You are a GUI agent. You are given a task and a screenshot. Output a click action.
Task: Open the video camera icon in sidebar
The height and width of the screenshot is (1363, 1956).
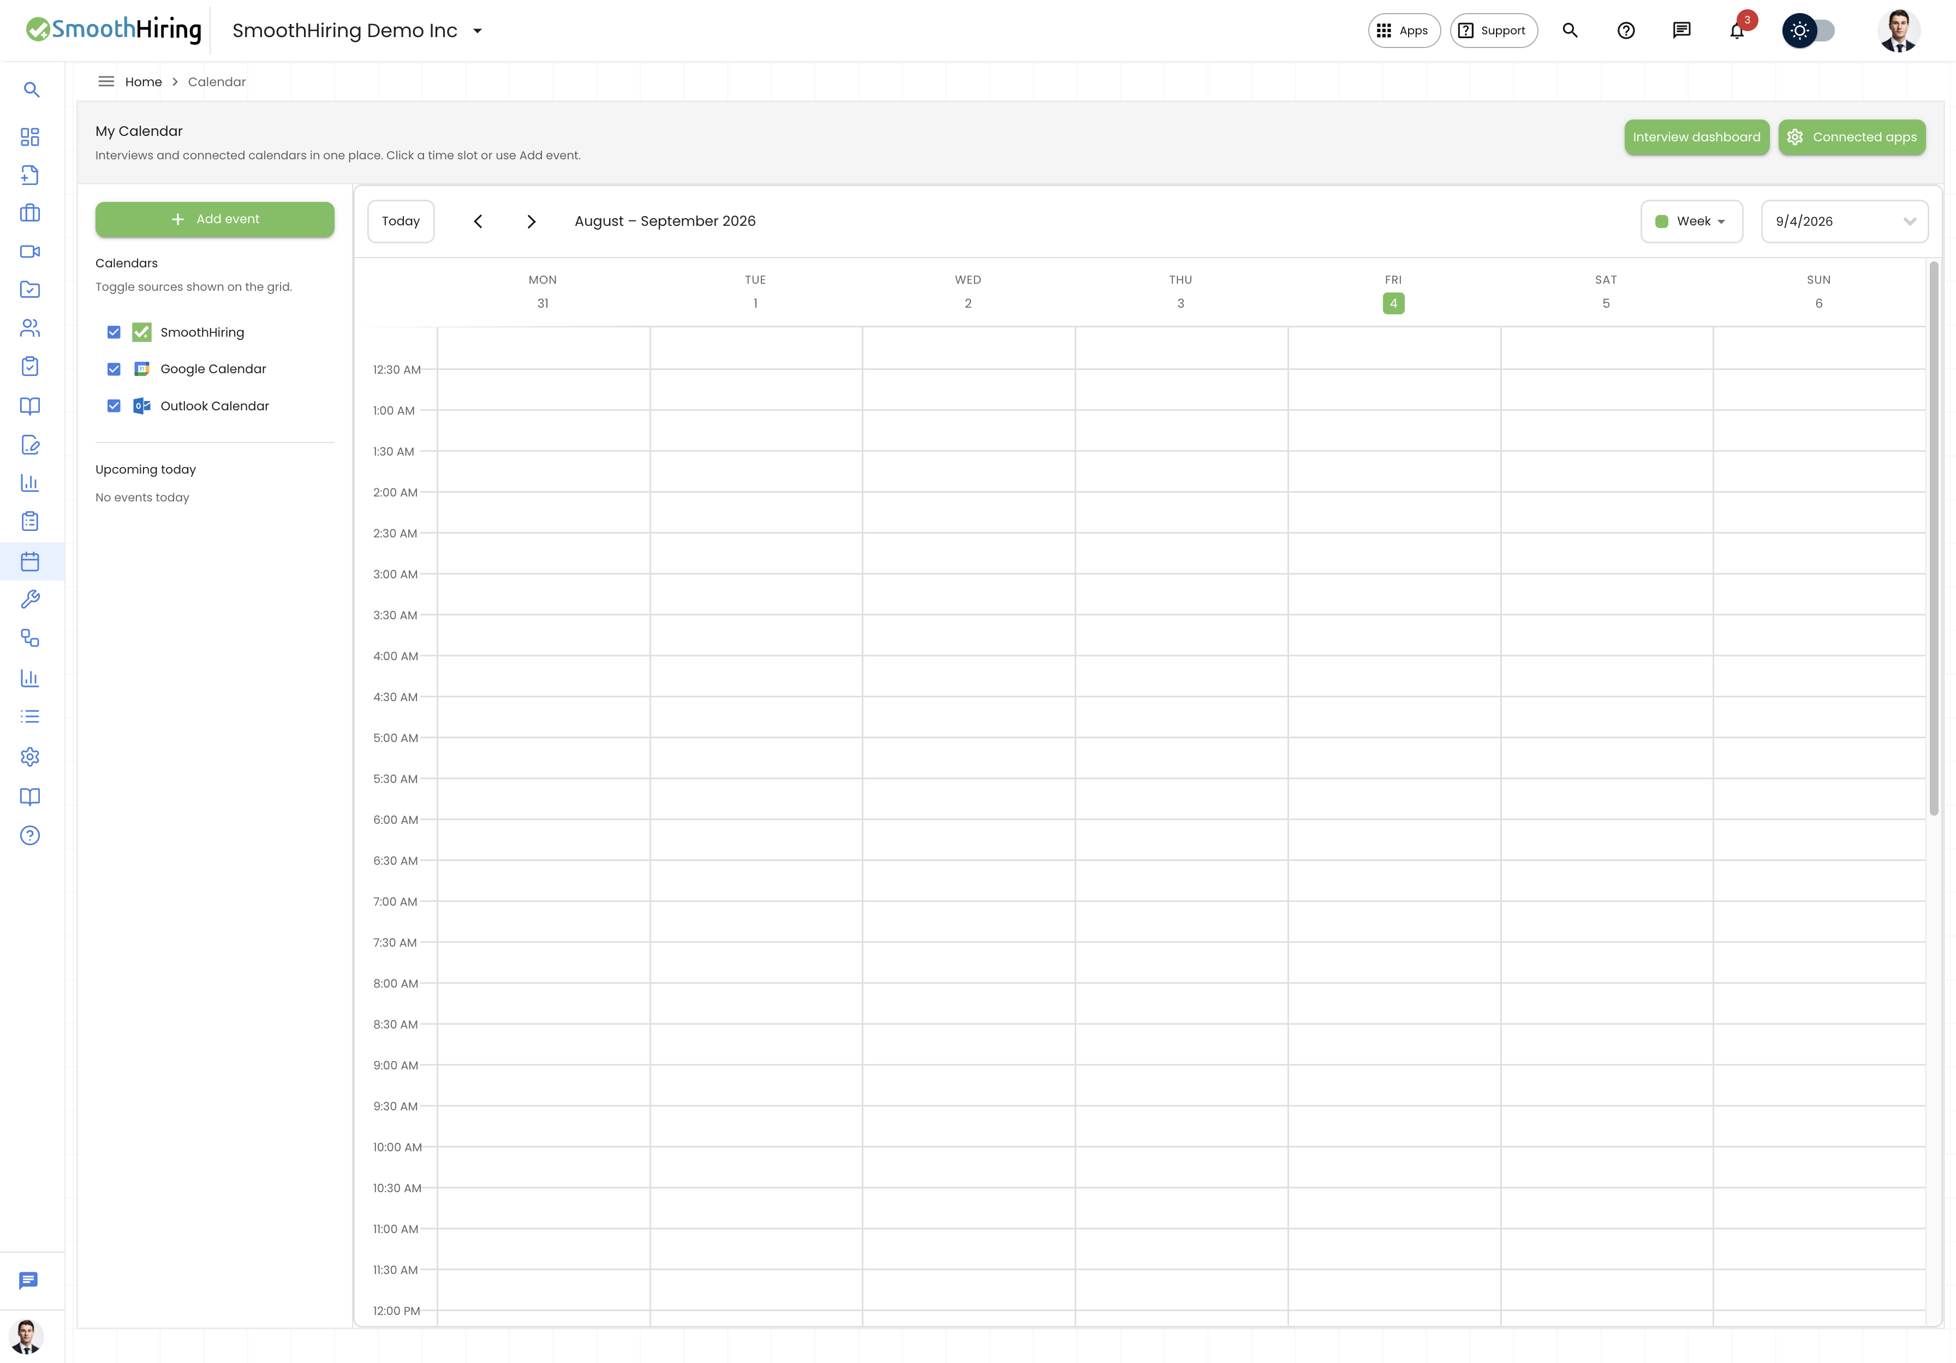30,252
